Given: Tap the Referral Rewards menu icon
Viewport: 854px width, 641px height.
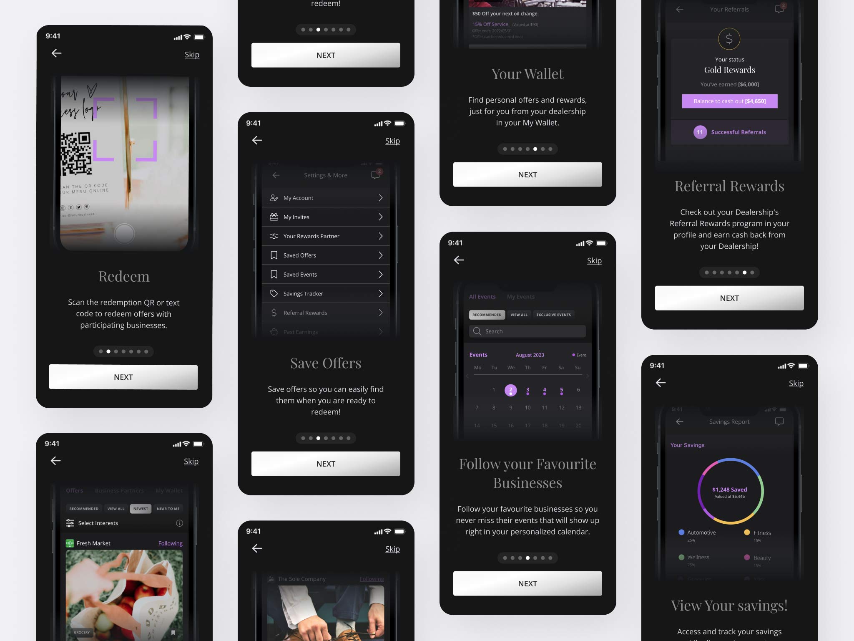Looking at the screenshot, I should (x=274, y=313).
